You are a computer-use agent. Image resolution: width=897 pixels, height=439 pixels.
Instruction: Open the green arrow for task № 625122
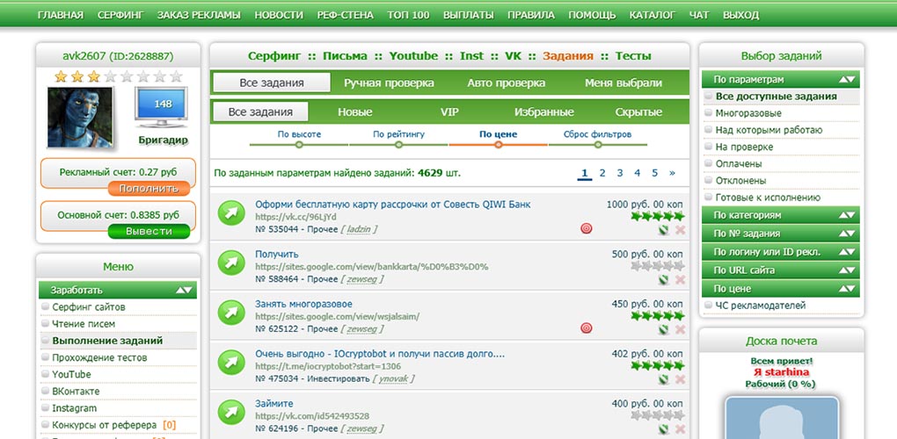231,313
